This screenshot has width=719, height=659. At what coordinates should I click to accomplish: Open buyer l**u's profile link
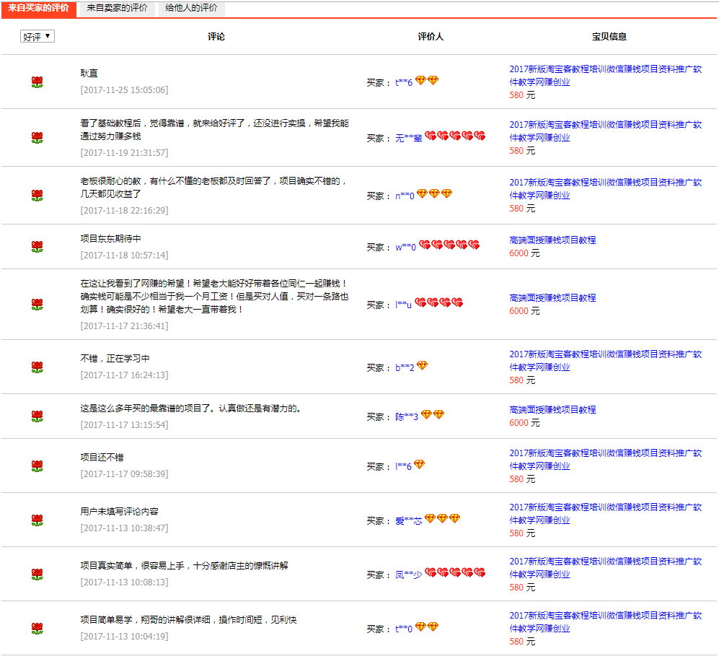(403, 305)
